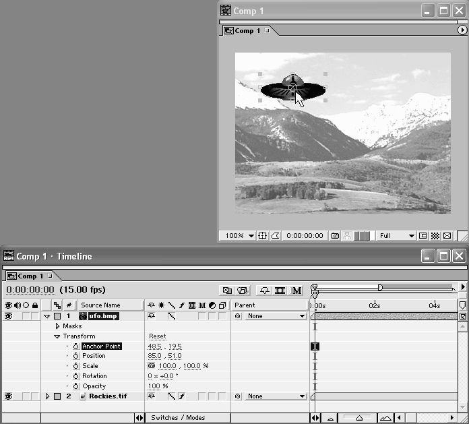Toggle the mask view icon in viewer
Screen dimensions: 469x424
click(x=275, y=236)
